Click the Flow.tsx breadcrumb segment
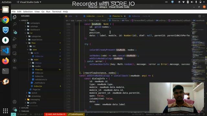The height and width of the screenshot is (116, 207). 114,21
